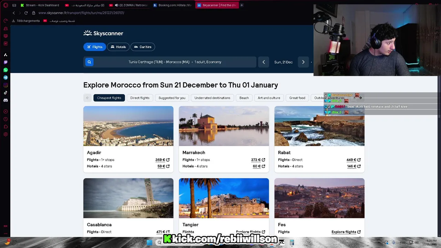Select the Direct flights filter
441x248 pixels.
click(140, 98)
